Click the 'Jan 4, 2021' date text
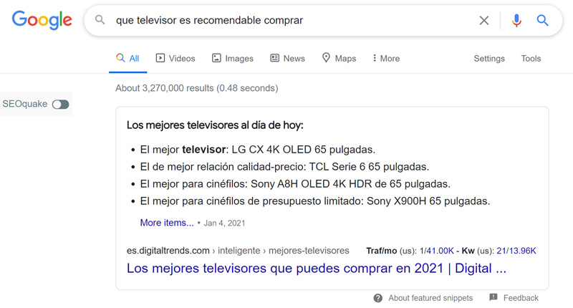The width and height of the screenshot is (573, 308). click(x=224, y=223)
